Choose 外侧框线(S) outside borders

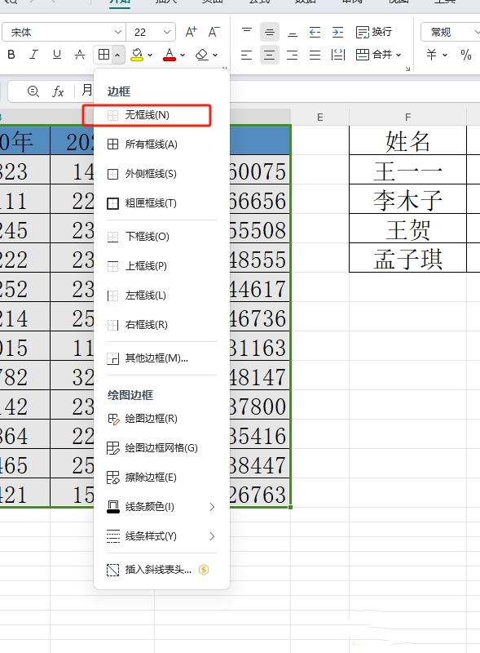click(161, 174)
